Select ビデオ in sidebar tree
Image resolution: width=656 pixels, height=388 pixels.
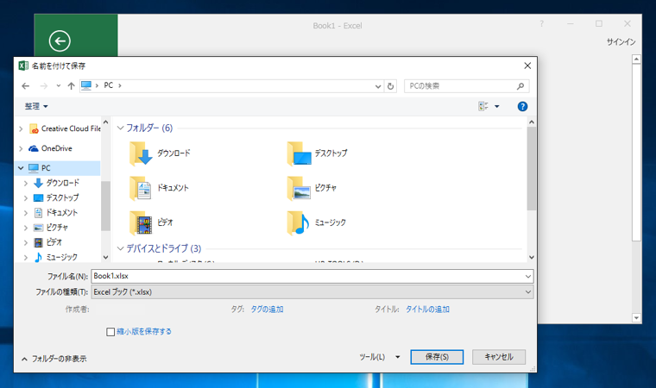[x=47, y=242]
